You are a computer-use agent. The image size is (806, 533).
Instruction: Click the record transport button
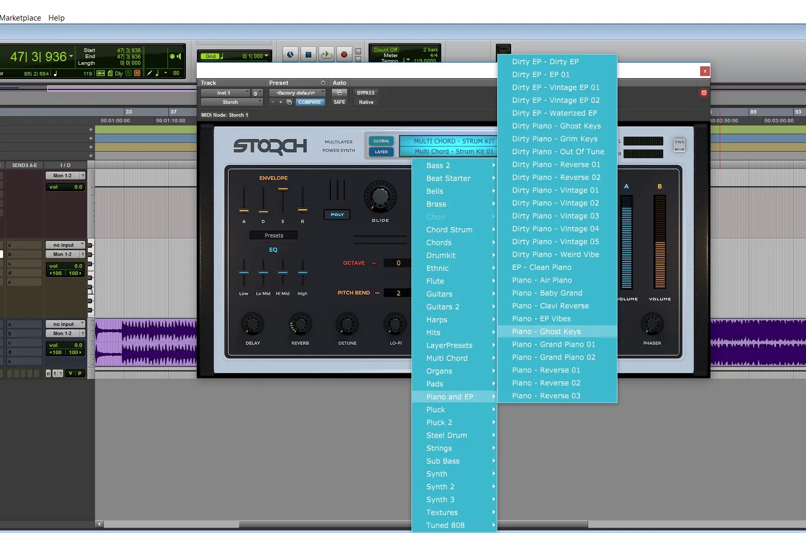pyautogui.click(x=344, y=54)
